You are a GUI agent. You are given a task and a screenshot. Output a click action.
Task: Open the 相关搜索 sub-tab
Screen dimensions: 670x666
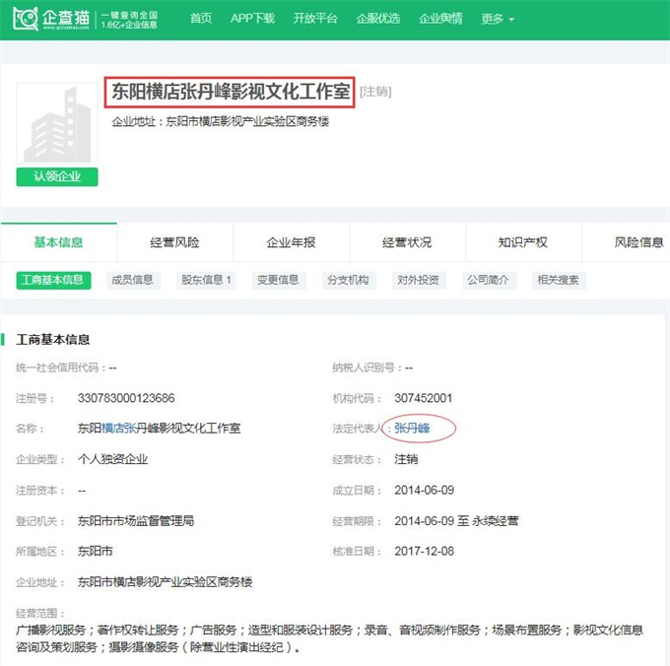[558, 280]
